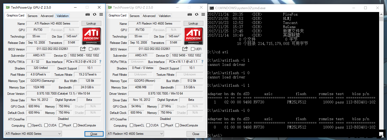Click Close button at bottom of left GPU-Z
This screenshot has width=387, height=140.
(x=94, y=134)
